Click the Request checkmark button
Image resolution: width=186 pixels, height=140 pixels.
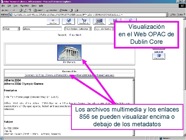[68, 21]
